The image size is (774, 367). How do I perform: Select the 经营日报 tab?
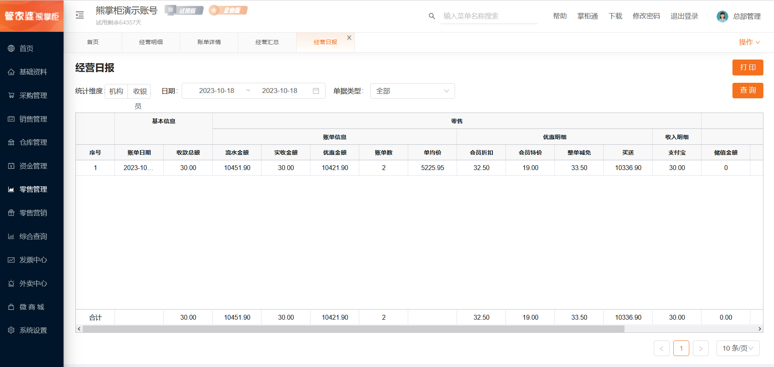[x=325, y=42]
